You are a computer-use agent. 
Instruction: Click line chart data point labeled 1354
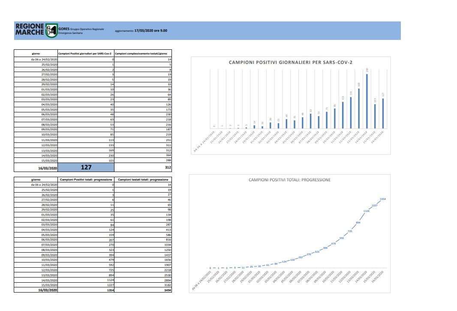pos(383,199)
